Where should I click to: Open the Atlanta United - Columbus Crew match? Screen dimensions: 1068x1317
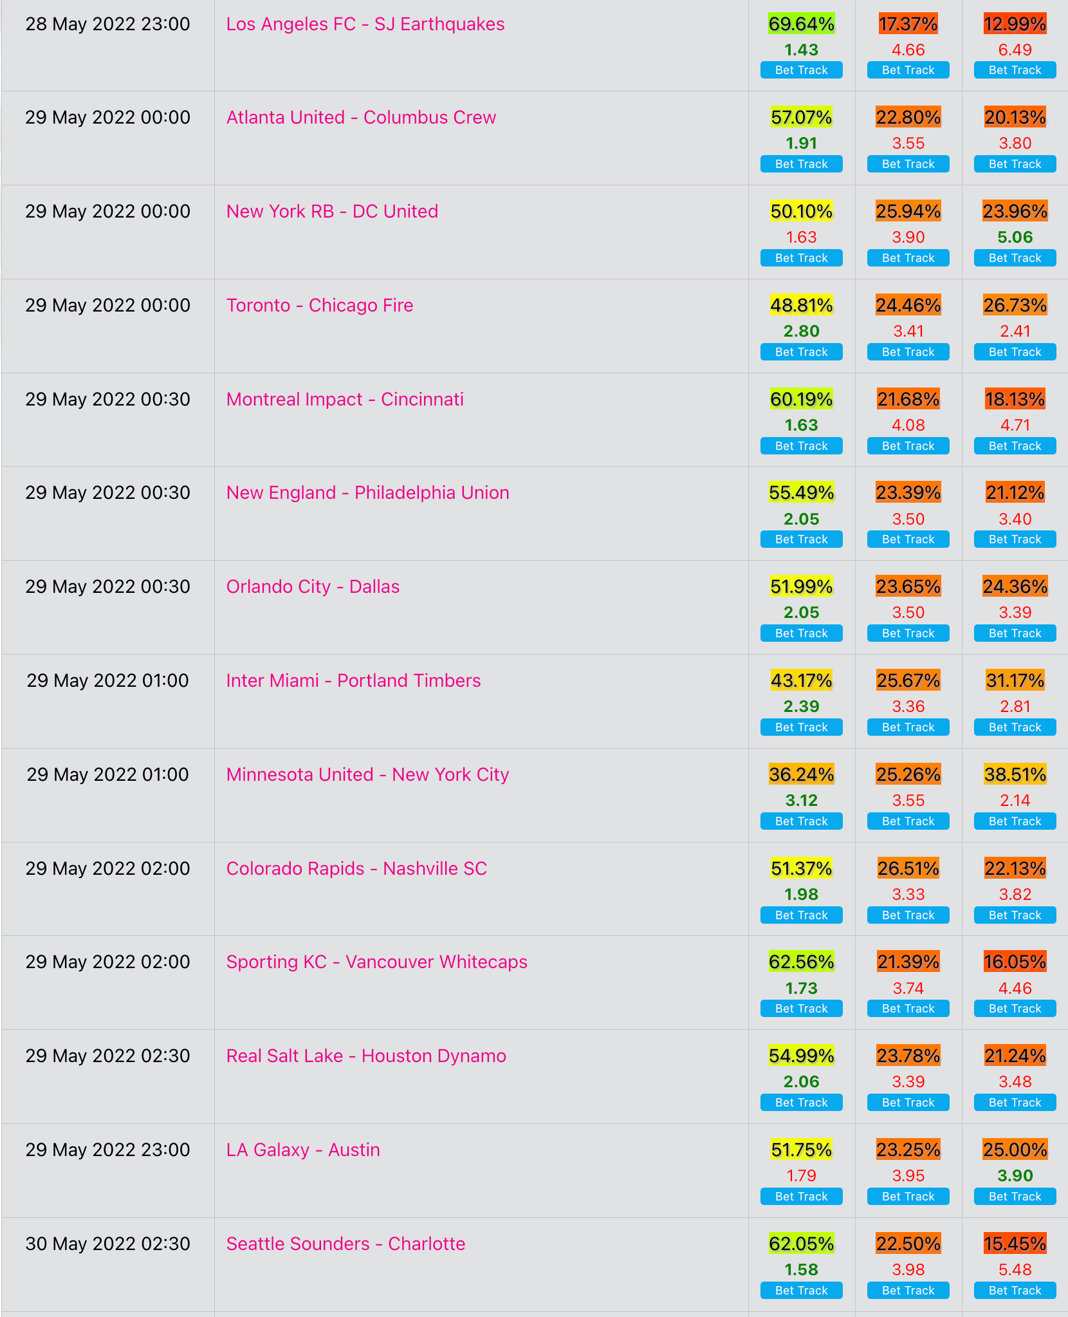tap(361, 118)
